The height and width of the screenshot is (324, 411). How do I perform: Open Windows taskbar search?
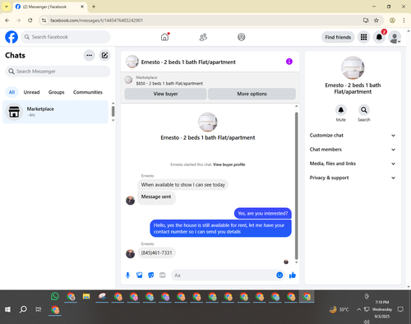click(x=23, y=309)
